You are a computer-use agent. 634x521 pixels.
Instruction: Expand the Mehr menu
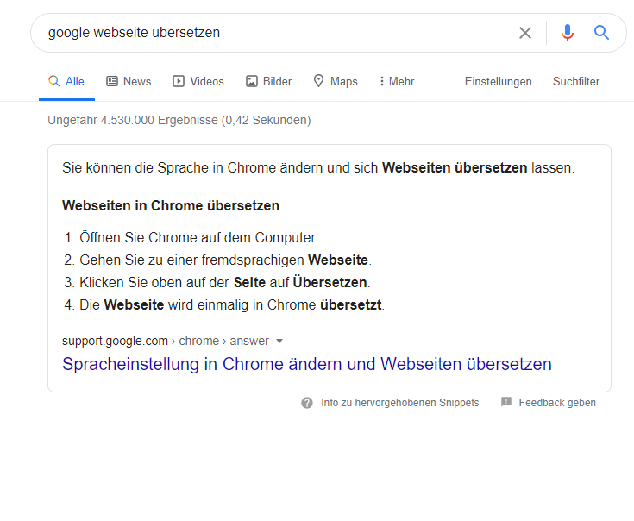pyautogui.click(x=396, y=81)
